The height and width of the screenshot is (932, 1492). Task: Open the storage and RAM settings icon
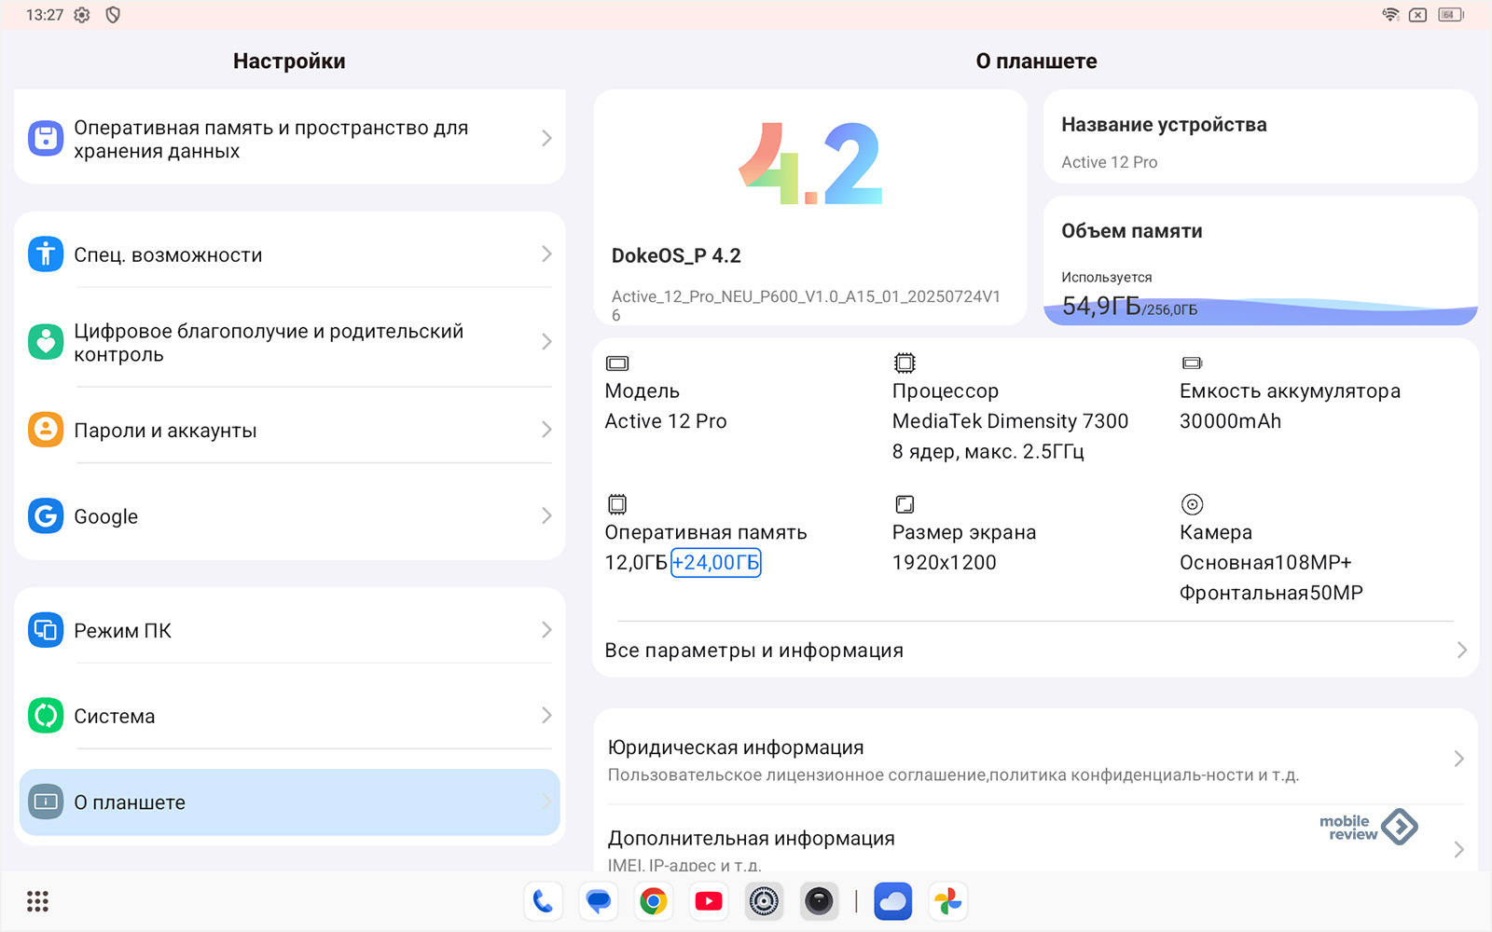coord(46,138)
